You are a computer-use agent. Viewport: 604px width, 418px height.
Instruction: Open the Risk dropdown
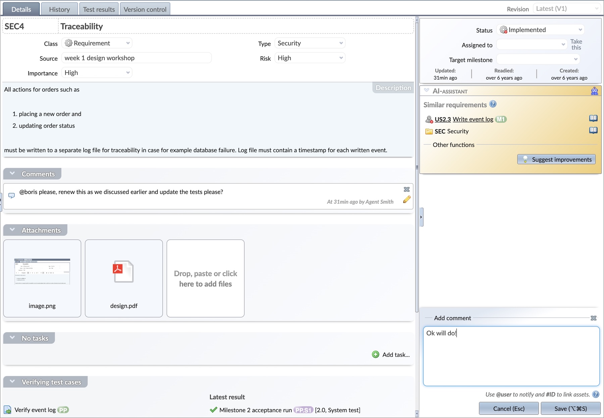[x=309, y=58]
